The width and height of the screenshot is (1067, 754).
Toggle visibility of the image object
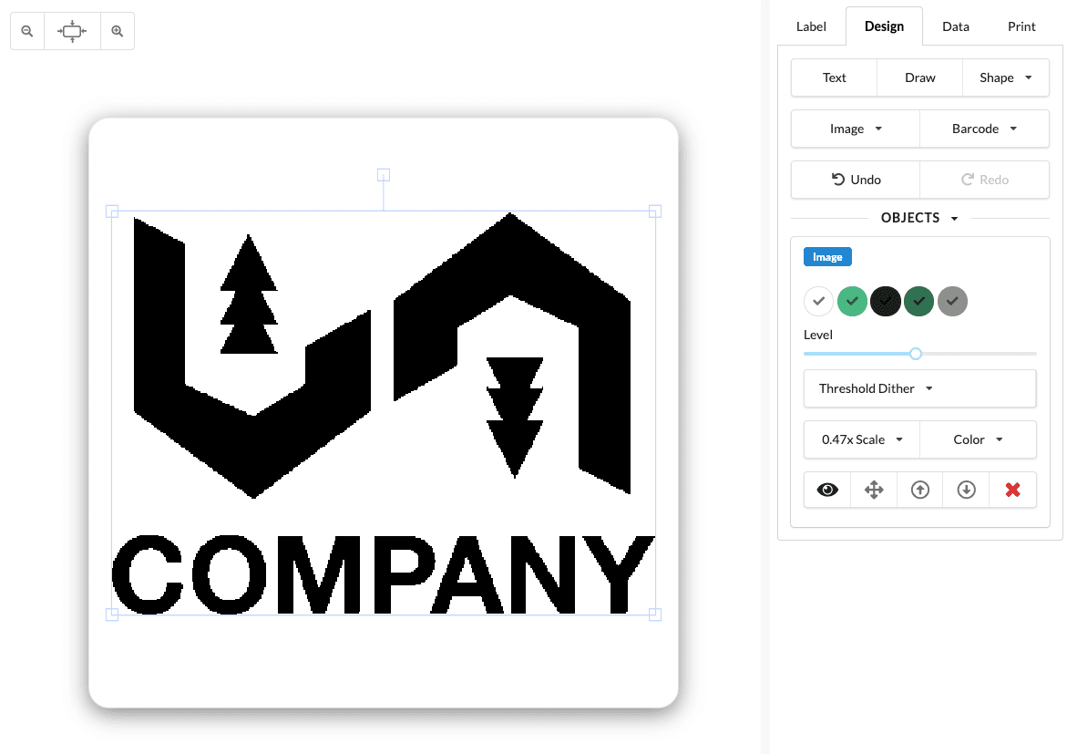(x=826, y=490)
